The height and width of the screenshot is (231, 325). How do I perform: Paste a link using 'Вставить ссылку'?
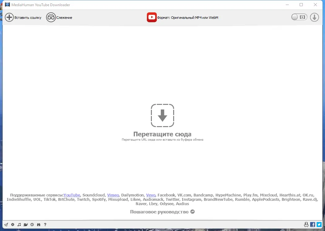pos(23,17)
